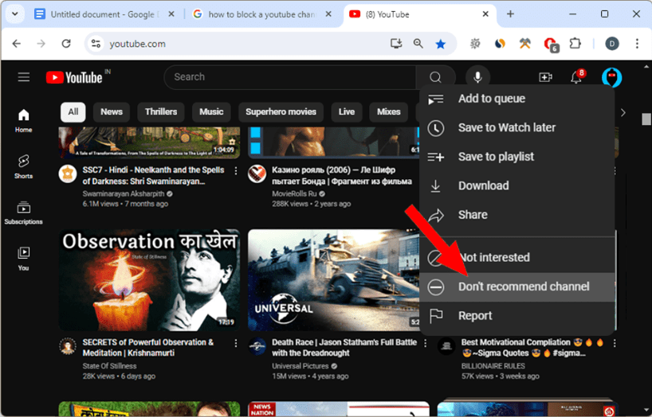This screenshot has height=417, width=652.
Task: Open the Universal Pictures channel link
Action: (300, 366)
